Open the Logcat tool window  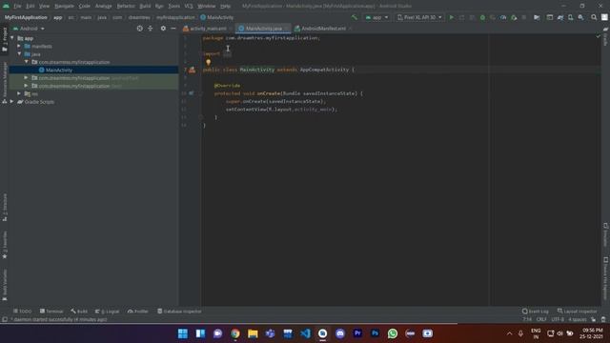pyautogui.click(x=108, y=312)
